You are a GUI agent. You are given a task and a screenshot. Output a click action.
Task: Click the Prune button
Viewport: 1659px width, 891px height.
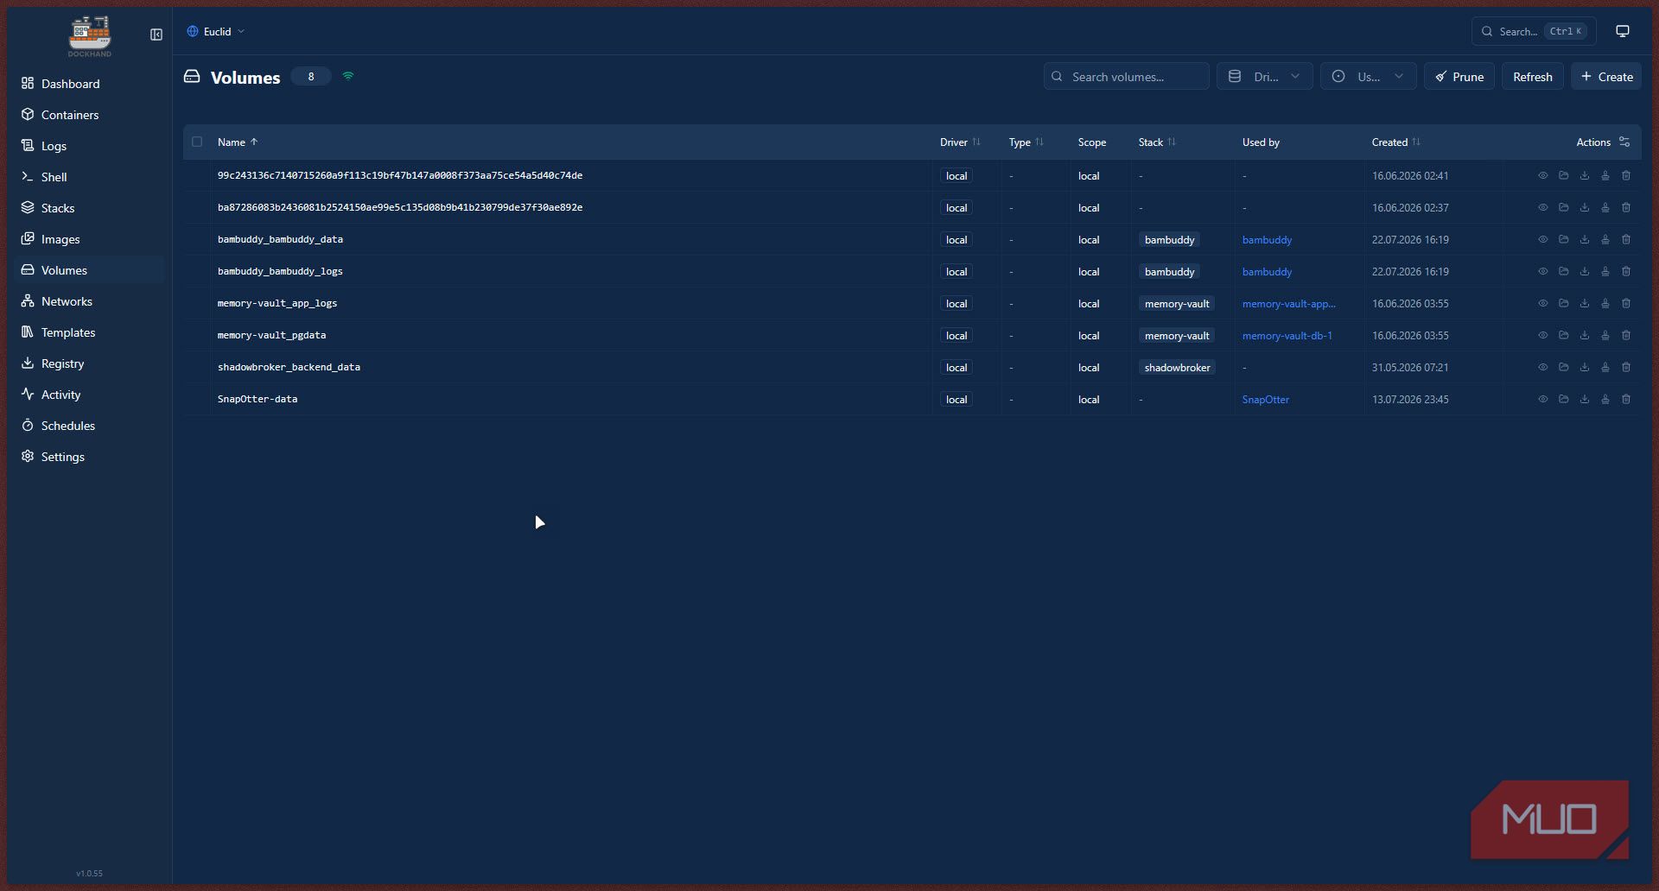[x=1459, y=77]
